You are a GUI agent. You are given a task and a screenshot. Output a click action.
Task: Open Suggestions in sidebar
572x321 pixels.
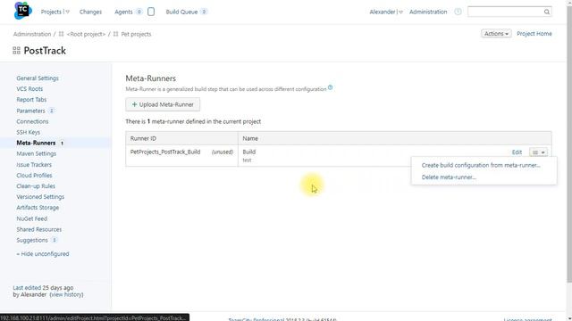[32, 240]
